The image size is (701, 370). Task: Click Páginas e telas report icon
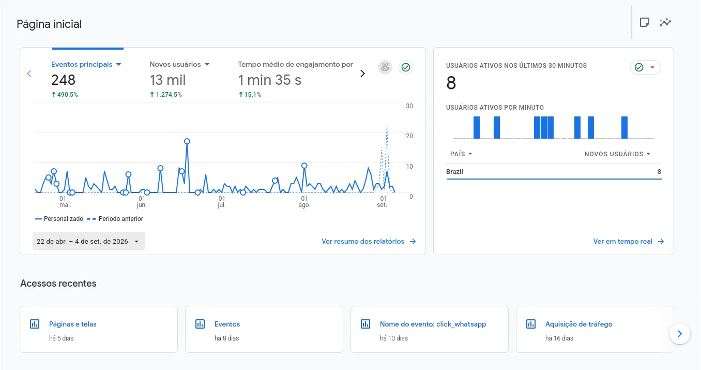click(35, 324)
